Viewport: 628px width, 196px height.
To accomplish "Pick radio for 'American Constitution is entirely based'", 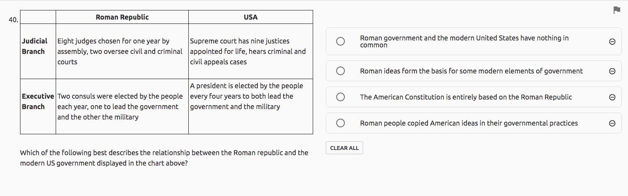I will [x=341, y=97].
